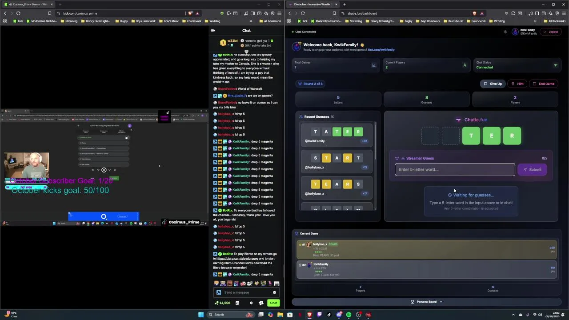Open the kick.com/kwikfamily link
Screen dimensions: 569x320
(381, 50)
